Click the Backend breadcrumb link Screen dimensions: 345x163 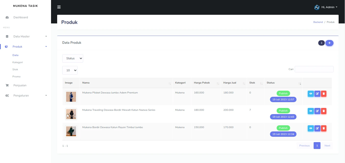318,22
